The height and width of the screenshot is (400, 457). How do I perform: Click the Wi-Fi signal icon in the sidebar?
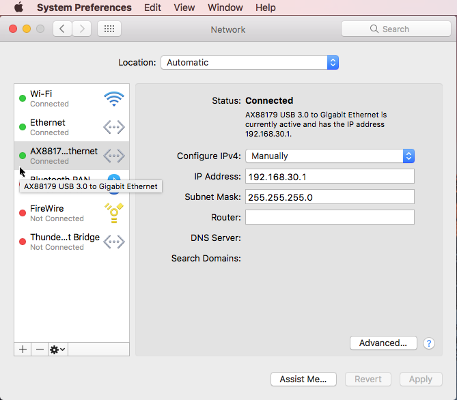[113, 98]
